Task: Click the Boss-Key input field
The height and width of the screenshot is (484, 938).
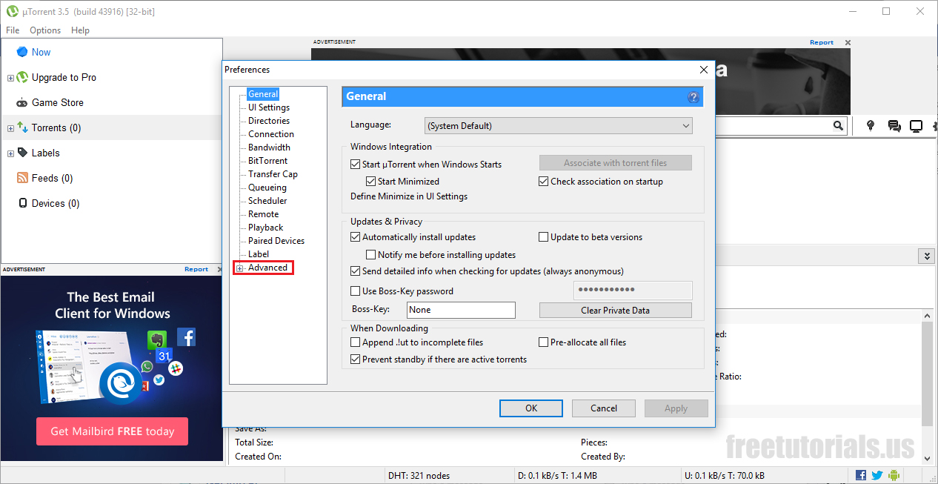Action: click(461, 310)
